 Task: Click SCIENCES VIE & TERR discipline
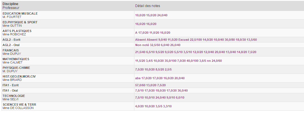pos(19,105)
